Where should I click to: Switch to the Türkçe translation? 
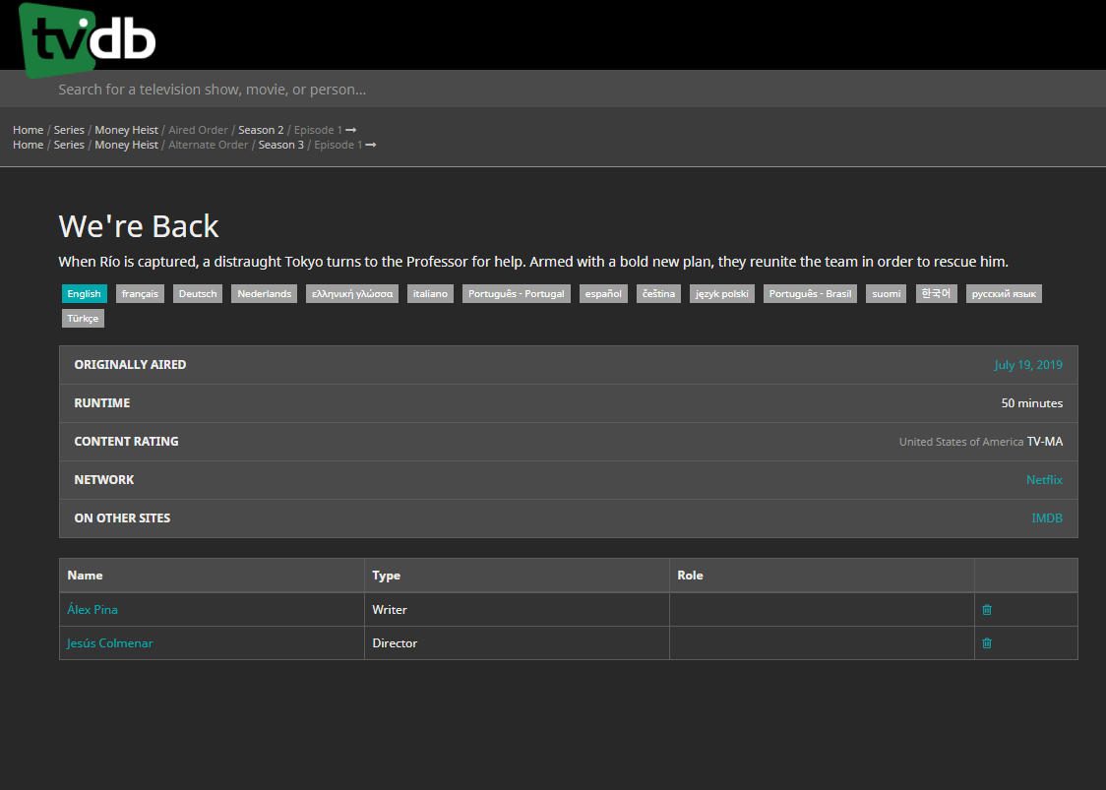pos(83,319)
